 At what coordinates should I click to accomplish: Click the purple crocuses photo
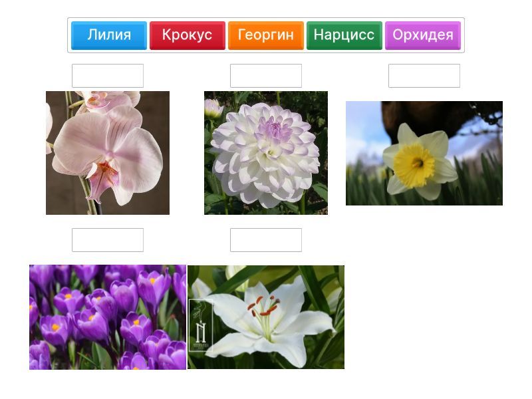[x=108, y=317]
